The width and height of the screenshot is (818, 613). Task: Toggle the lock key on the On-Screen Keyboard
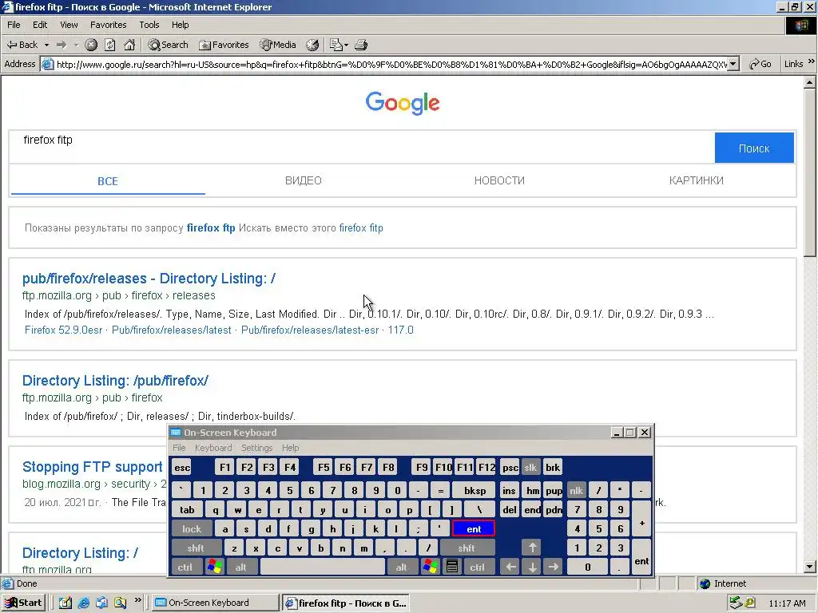pyautogui.click(x=192, y=528)
